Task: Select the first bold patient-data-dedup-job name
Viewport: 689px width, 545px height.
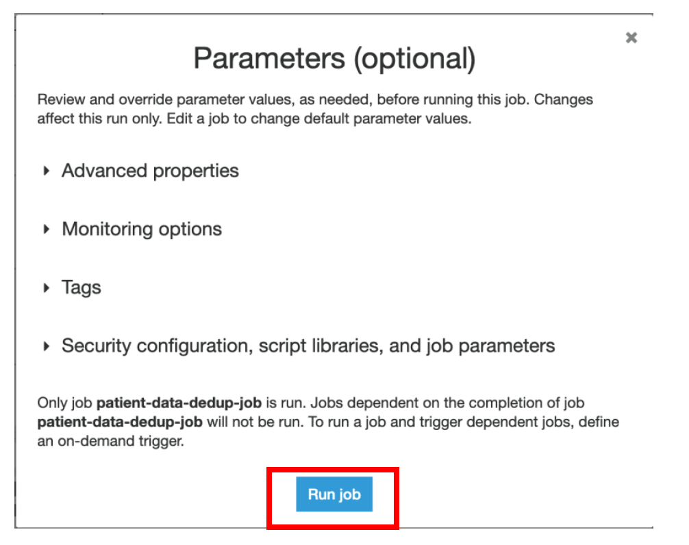Action: point(179,403)
